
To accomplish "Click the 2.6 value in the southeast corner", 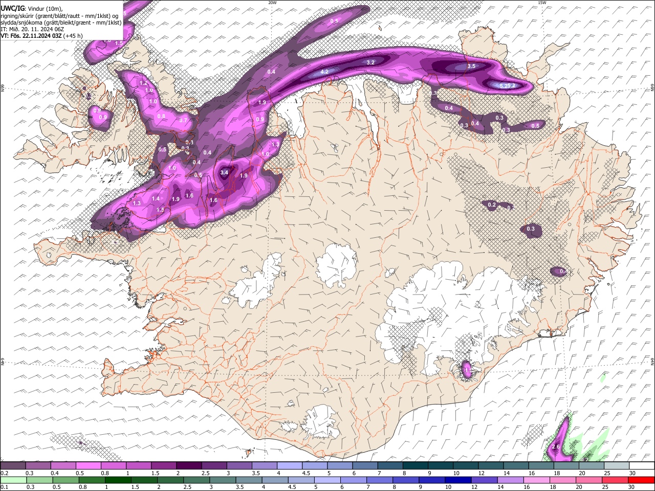I will coord(556,448).
